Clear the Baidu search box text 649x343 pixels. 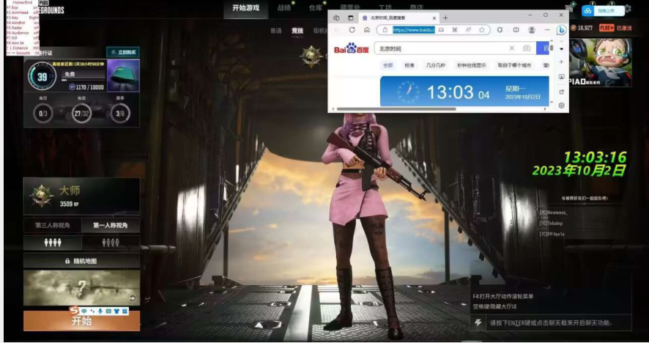click(512, 48)
